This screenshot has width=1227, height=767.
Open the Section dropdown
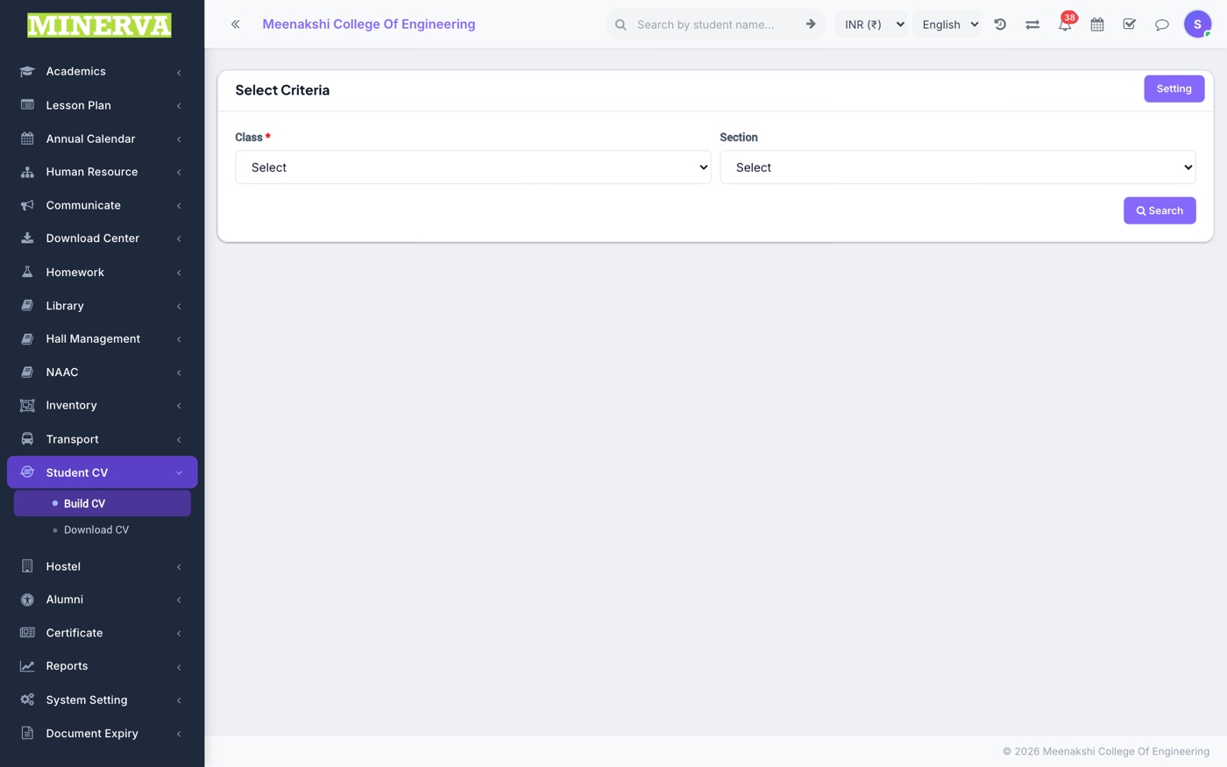(958, 167)
